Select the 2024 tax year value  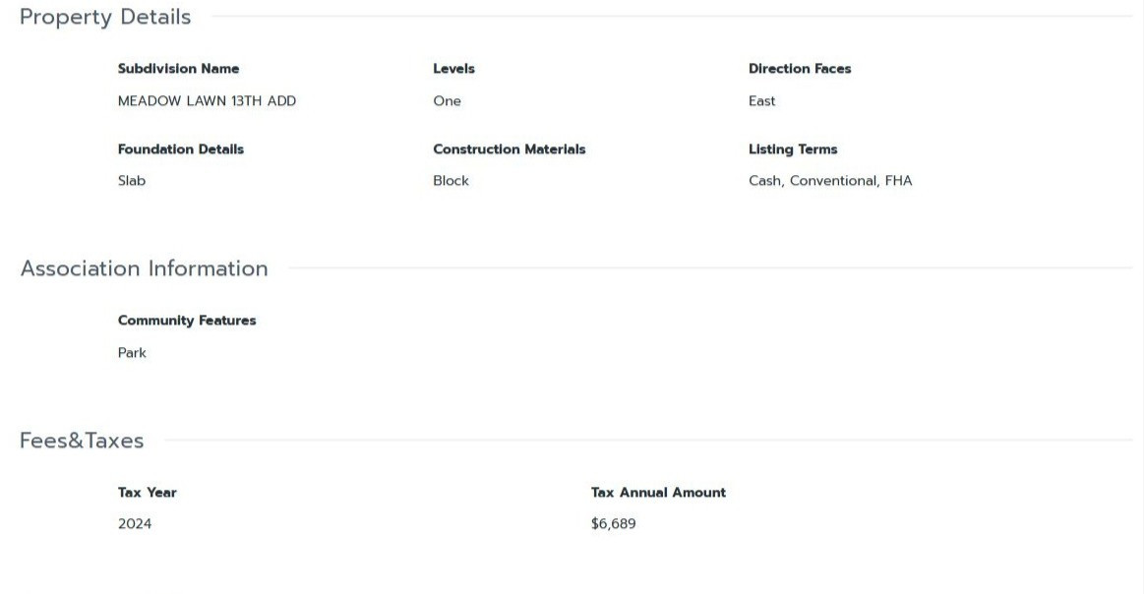pos(135,524)
